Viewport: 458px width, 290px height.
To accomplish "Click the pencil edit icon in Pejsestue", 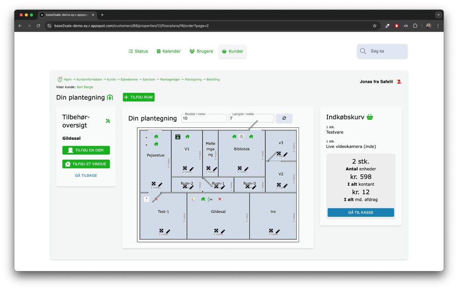I will tap(160, 184).
